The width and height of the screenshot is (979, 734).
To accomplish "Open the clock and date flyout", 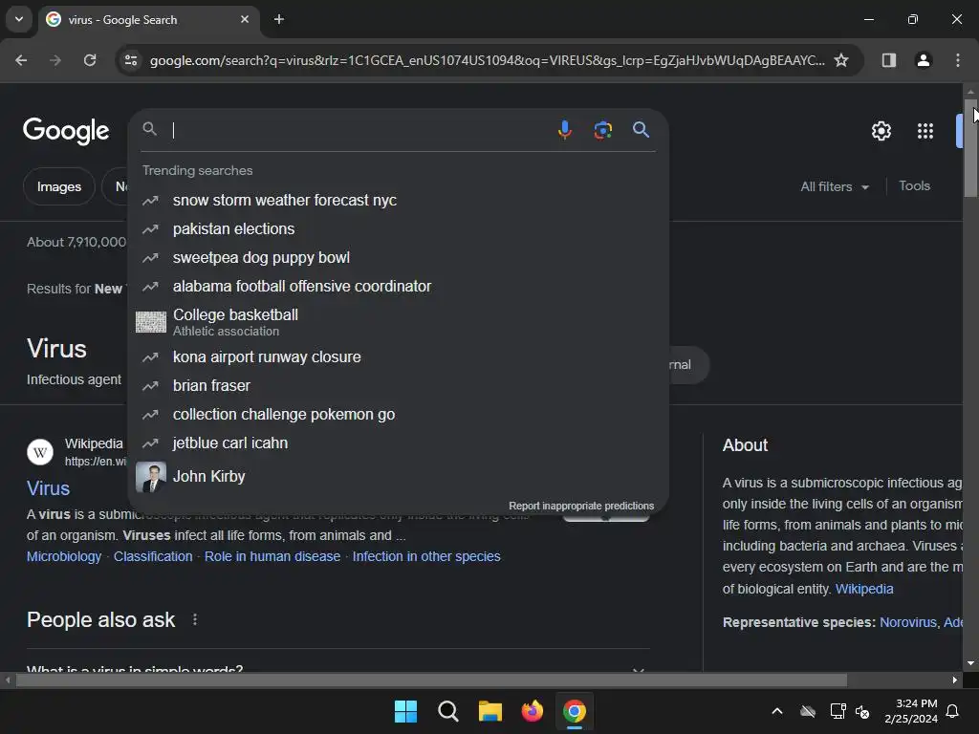I will [x=911, y=711].
